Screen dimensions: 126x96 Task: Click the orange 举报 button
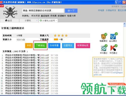tap(29, 45)
